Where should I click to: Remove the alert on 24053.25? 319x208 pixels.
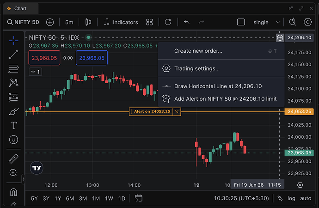tap(177, 111)
